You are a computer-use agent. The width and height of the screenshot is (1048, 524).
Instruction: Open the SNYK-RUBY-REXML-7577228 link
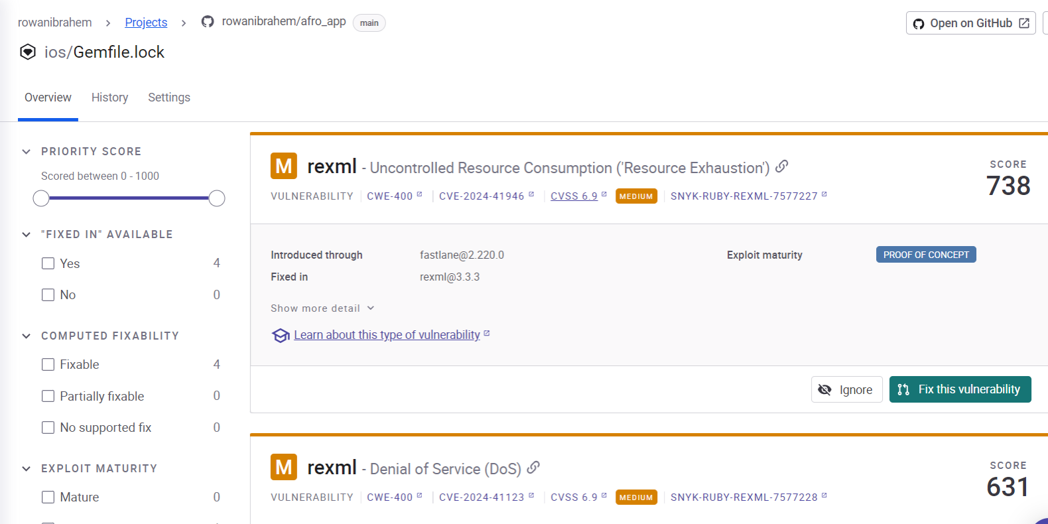tap(744, 497)
